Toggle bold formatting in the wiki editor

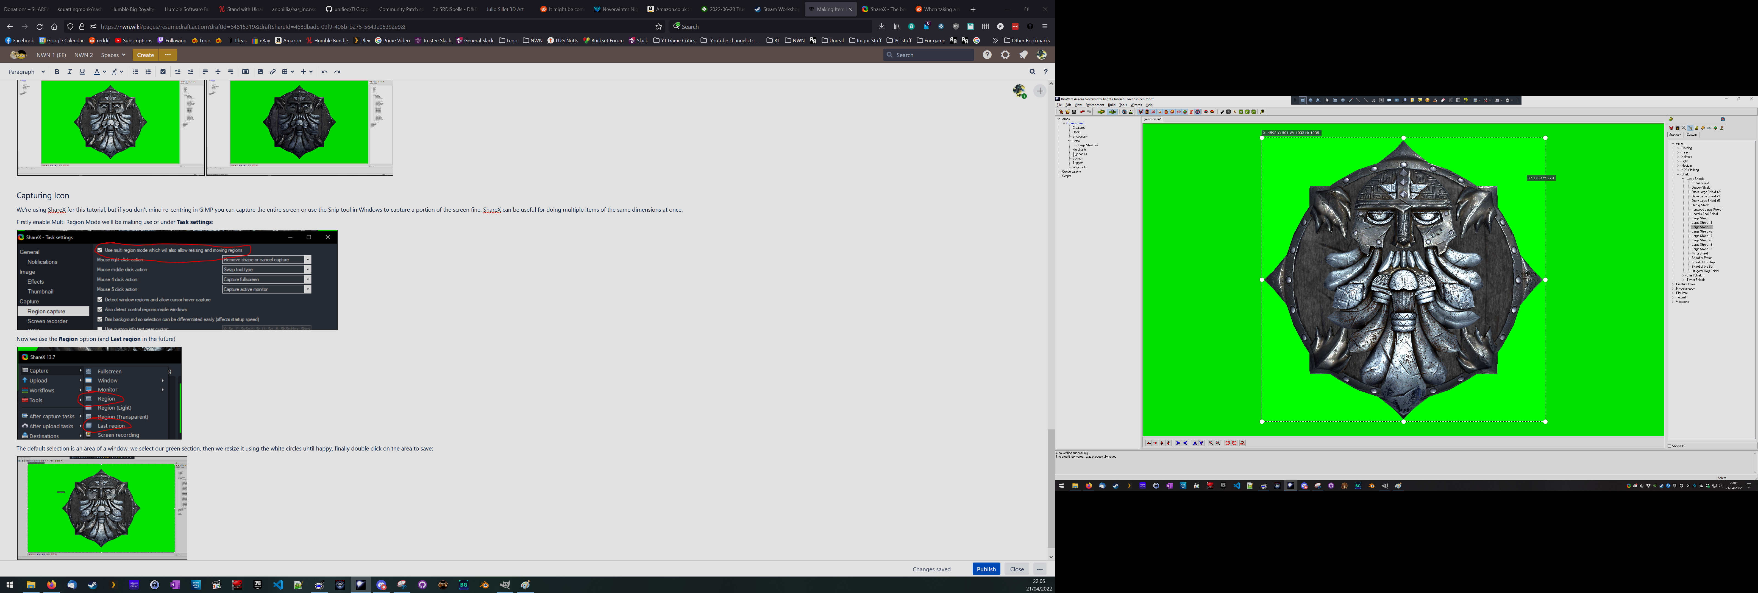coord(57,72)
